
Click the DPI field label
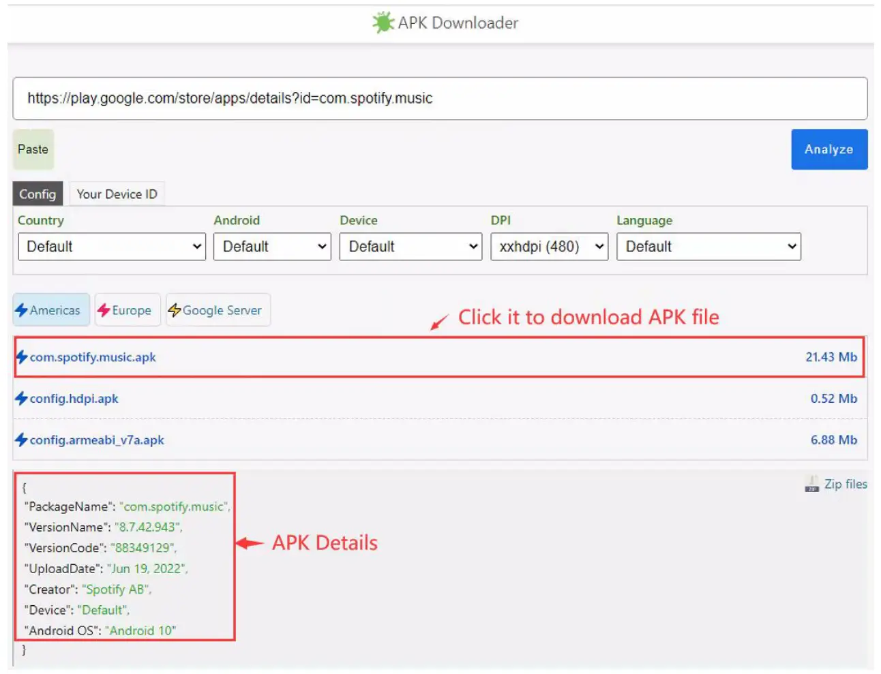pyautogui.click(x=501, y=220)
